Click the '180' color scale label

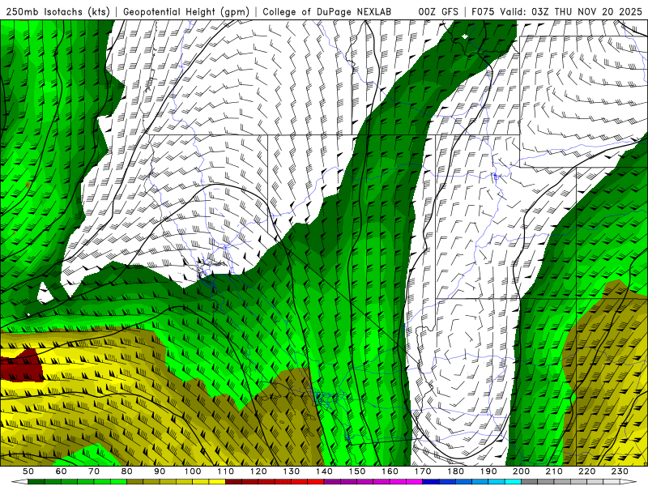point(455,471)
